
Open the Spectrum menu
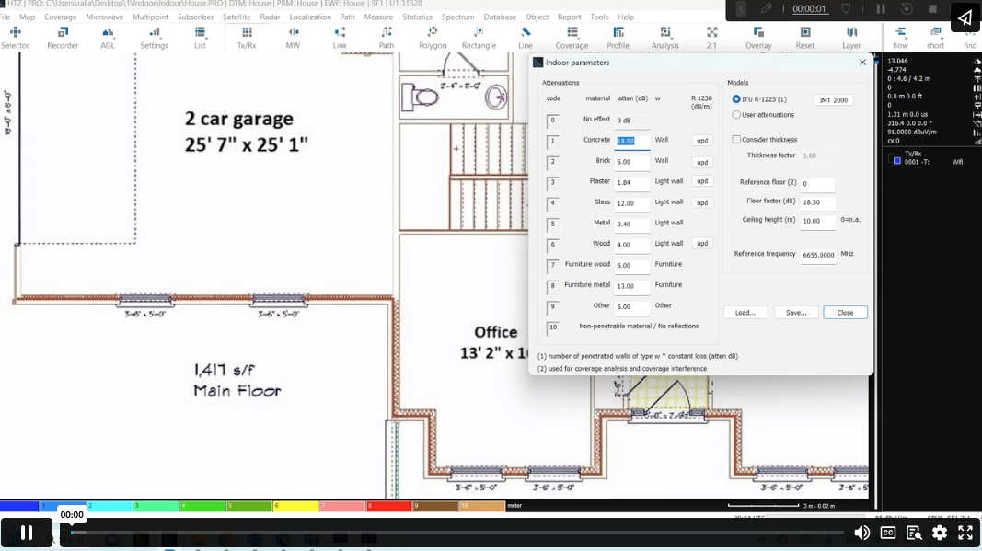pos(457,17)
